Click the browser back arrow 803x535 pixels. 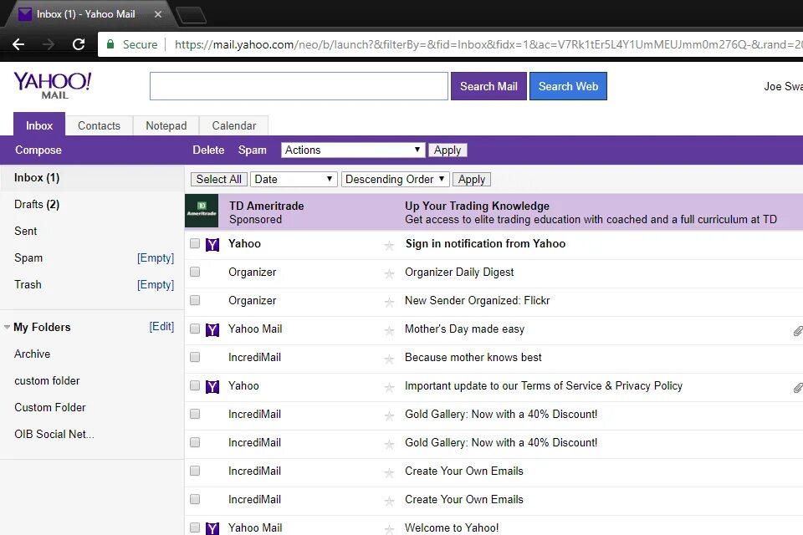point(18,44)
